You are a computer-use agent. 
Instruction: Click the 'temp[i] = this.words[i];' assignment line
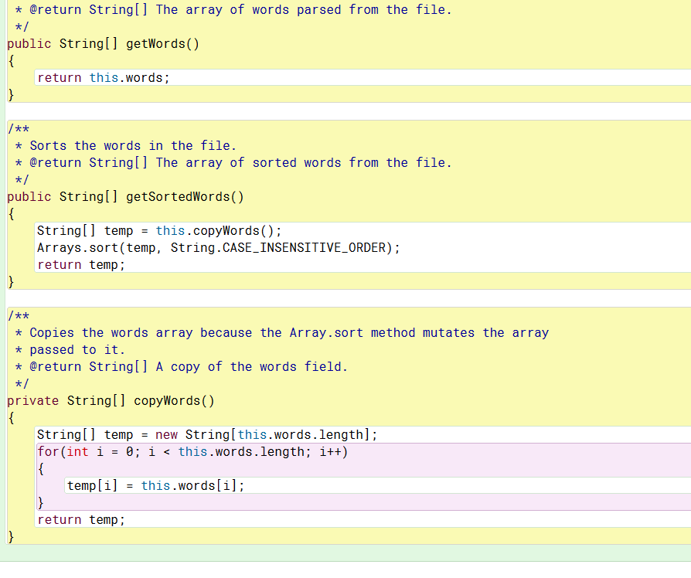155,485
